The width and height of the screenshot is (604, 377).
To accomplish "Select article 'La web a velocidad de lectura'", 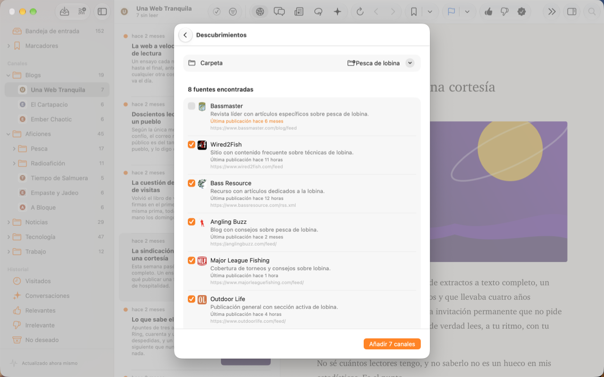I will tap(153, 49).
